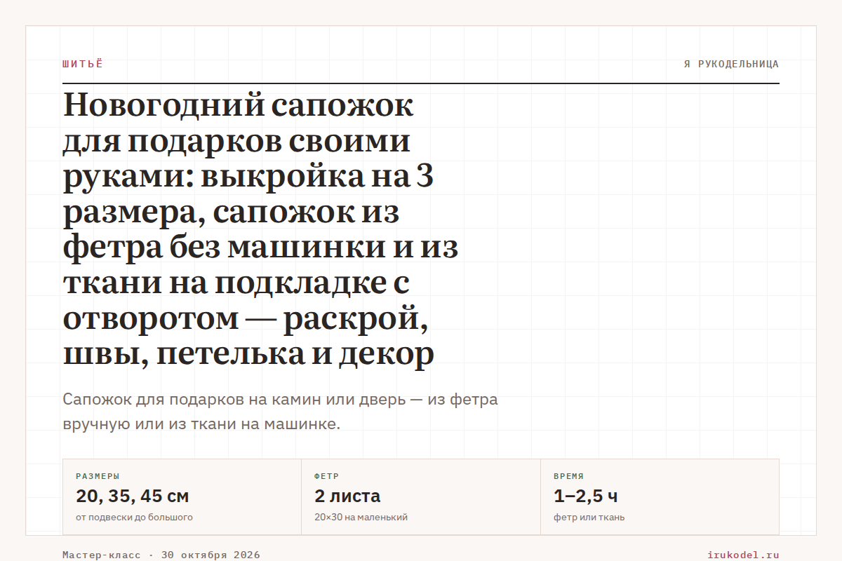842x561 pixels.
Task: Click the value 20, 35, 45 см
Action: (x=133, y=496)
